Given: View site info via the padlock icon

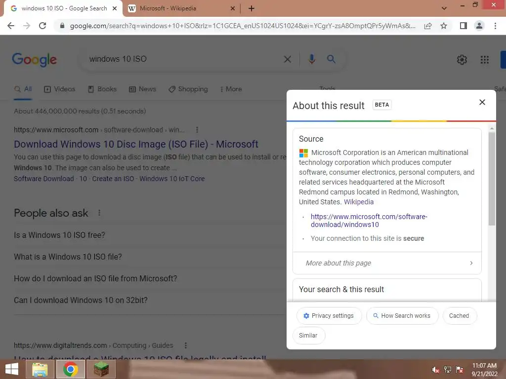Looking at the screenshot, I should [62, 26].
